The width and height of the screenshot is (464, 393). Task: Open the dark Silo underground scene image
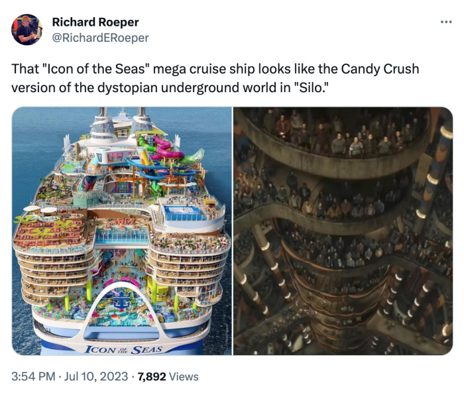pos(343,231)
